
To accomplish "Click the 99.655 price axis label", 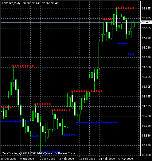I will [x=146, y=9].
